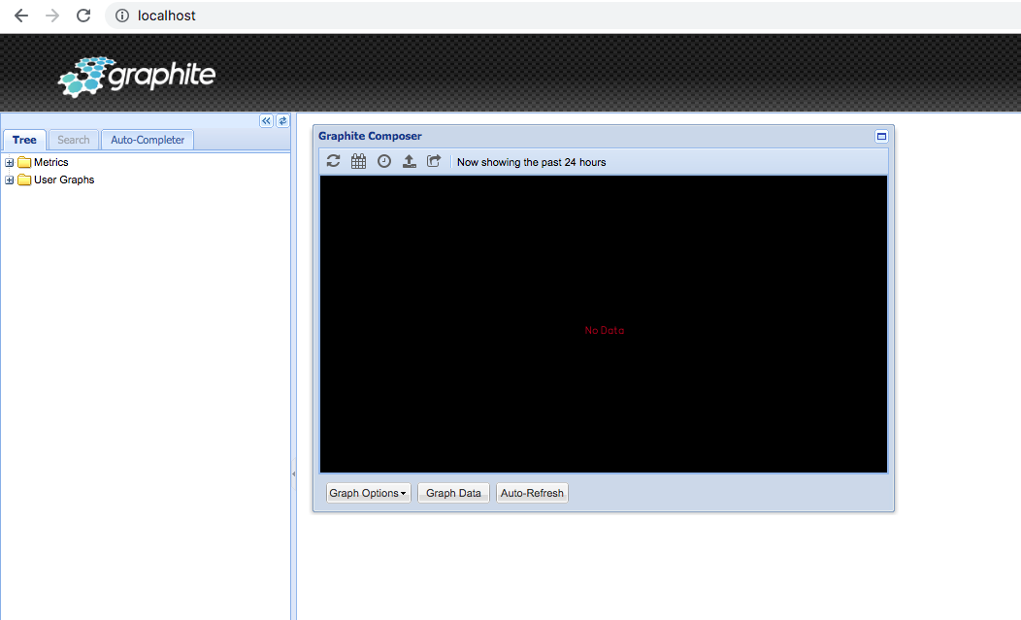
Task: Minimize the Graphite Composer window
Action: pyautogui.click(x=881, y=136)
